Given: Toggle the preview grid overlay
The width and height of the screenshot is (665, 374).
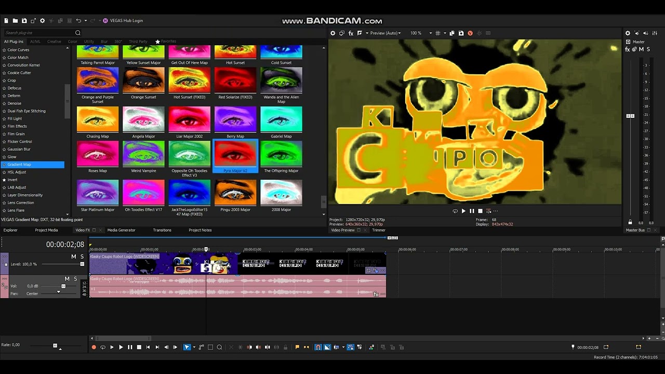Looking at the screenshot, I should pyautogui.click(x=438, y=33).
